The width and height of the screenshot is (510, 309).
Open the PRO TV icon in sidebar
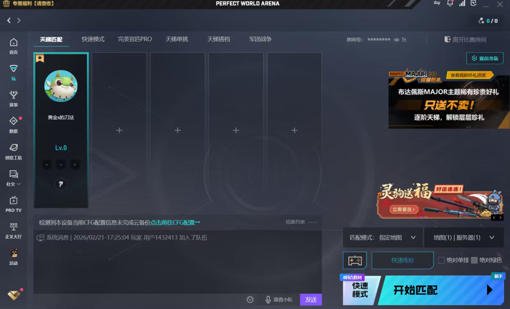coord(13,204)
